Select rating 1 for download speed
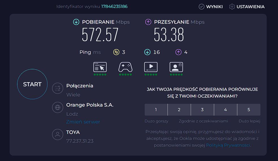This screenshot has width=278, height=161. (156, 110)
